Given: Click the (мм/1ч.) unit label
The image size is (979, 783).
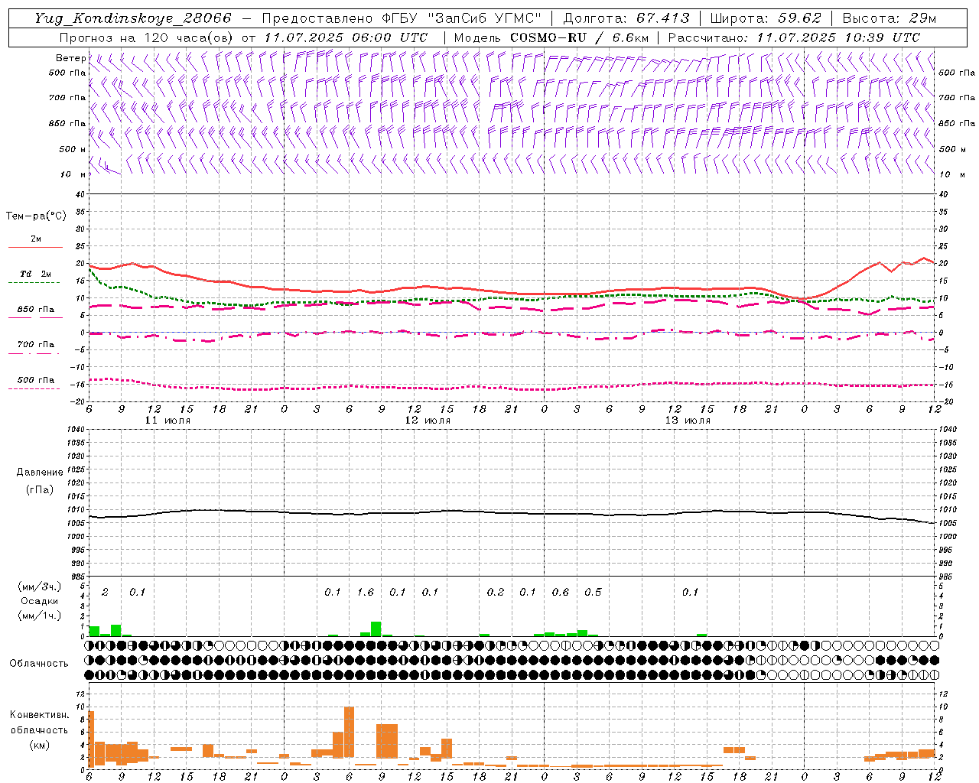Looking at the screenshot, I should 39,615.
